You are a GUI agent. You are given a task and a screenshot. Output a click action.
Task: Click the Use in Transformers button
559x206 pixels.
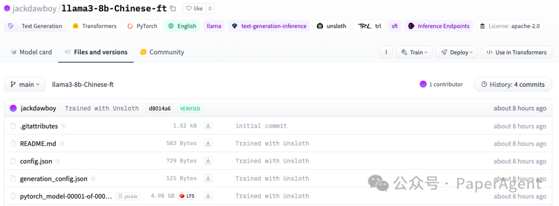click(517, 52)
